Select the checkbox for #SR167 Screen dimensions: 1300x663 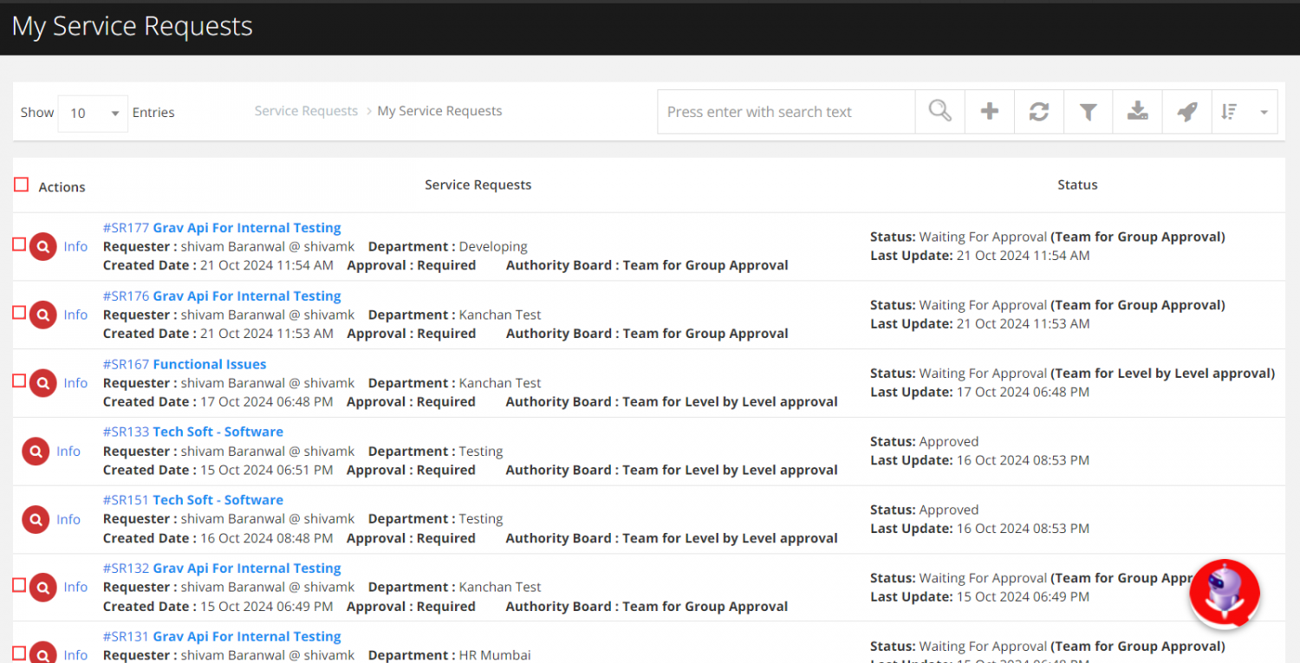click(19, 380)
